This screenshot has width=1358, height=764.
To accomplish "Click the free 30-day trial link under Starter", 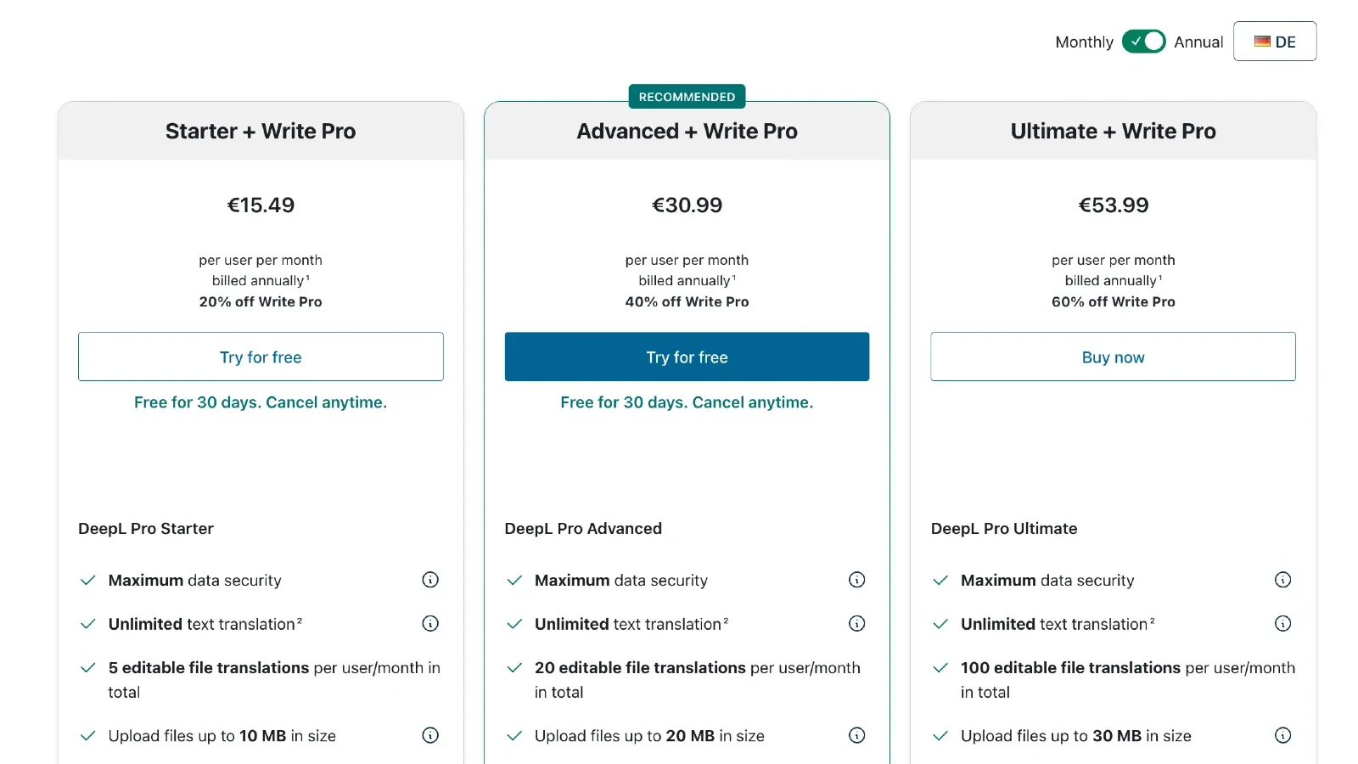I will tap(261, 402).
